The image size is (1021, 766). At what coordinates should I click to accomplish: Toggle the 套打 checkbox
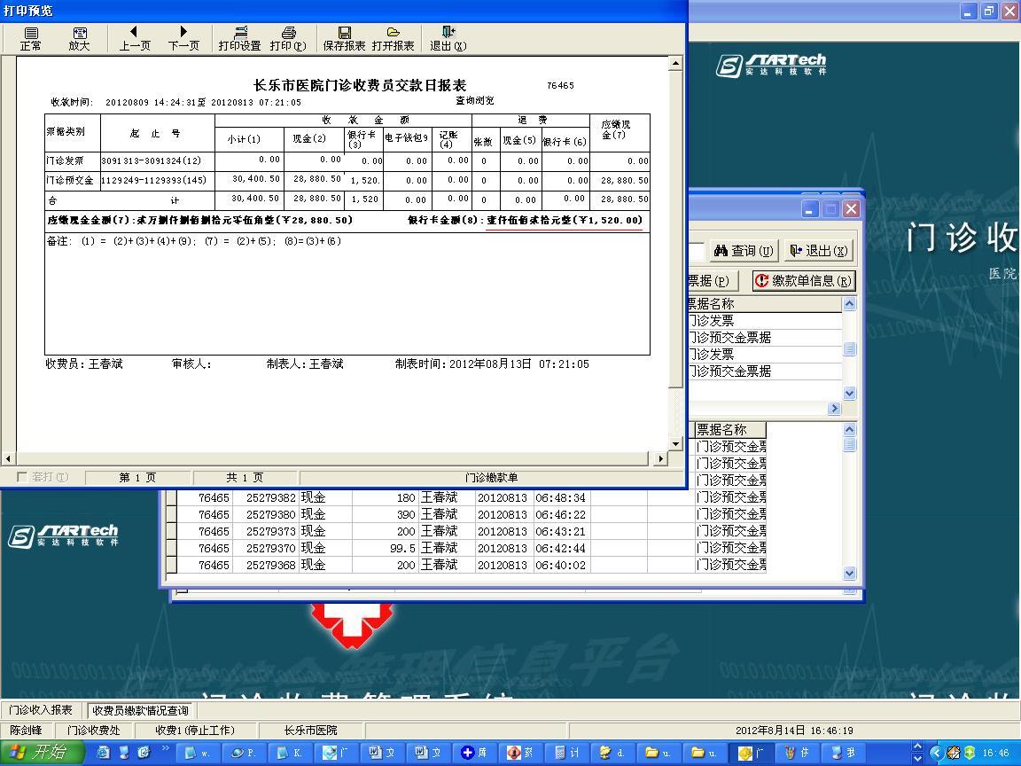(x=22, y=477)
